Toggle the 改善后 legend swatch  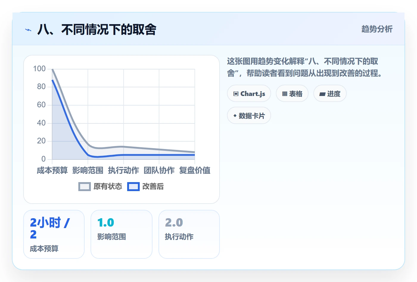133,187
